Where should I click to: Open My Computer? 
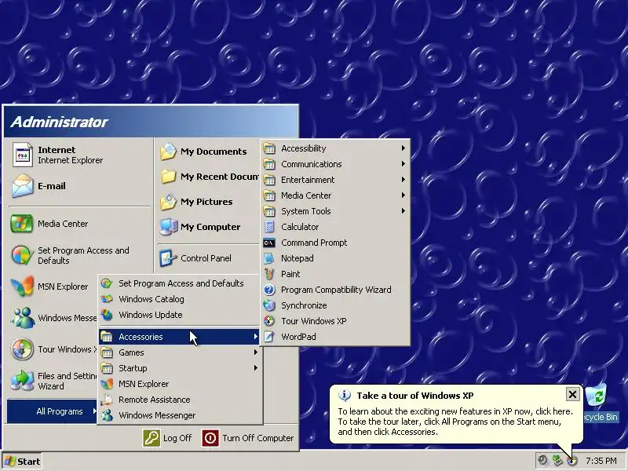pyautogui.click(x=207, y=227)
